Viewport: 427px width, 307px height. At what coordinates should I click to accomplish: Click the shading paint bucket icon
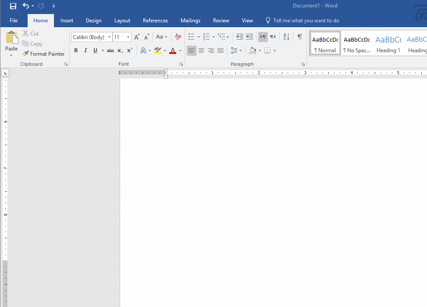click(x=253, y=50)
